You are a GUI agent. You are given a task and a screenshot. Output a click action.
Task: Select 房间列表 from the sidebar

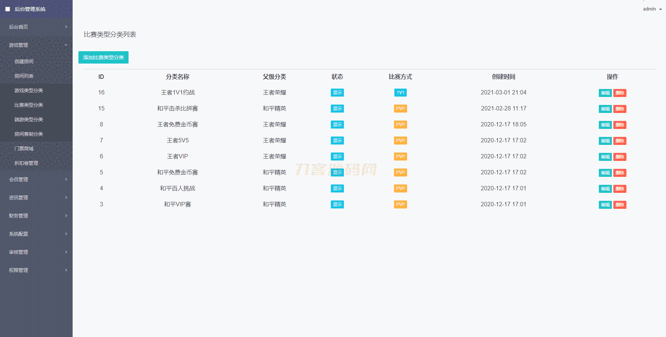click(23, 76)
